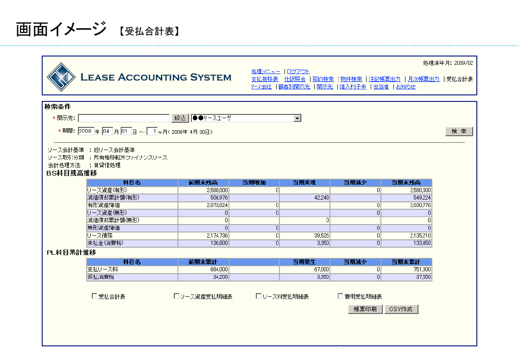Select the 減価償却累計額(有形) row label
This screenshot has width=519, height=363.
(x=113, y=198)
